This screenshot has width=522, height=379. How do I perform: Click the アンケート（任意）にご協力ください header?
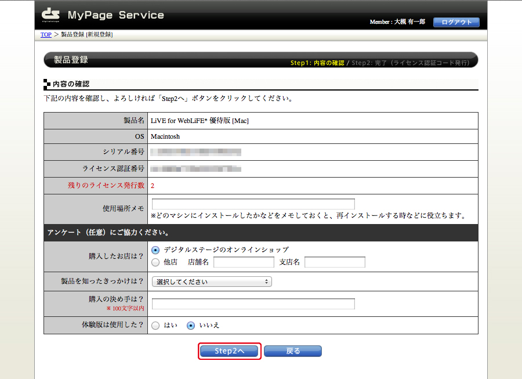tap(108, 233)
